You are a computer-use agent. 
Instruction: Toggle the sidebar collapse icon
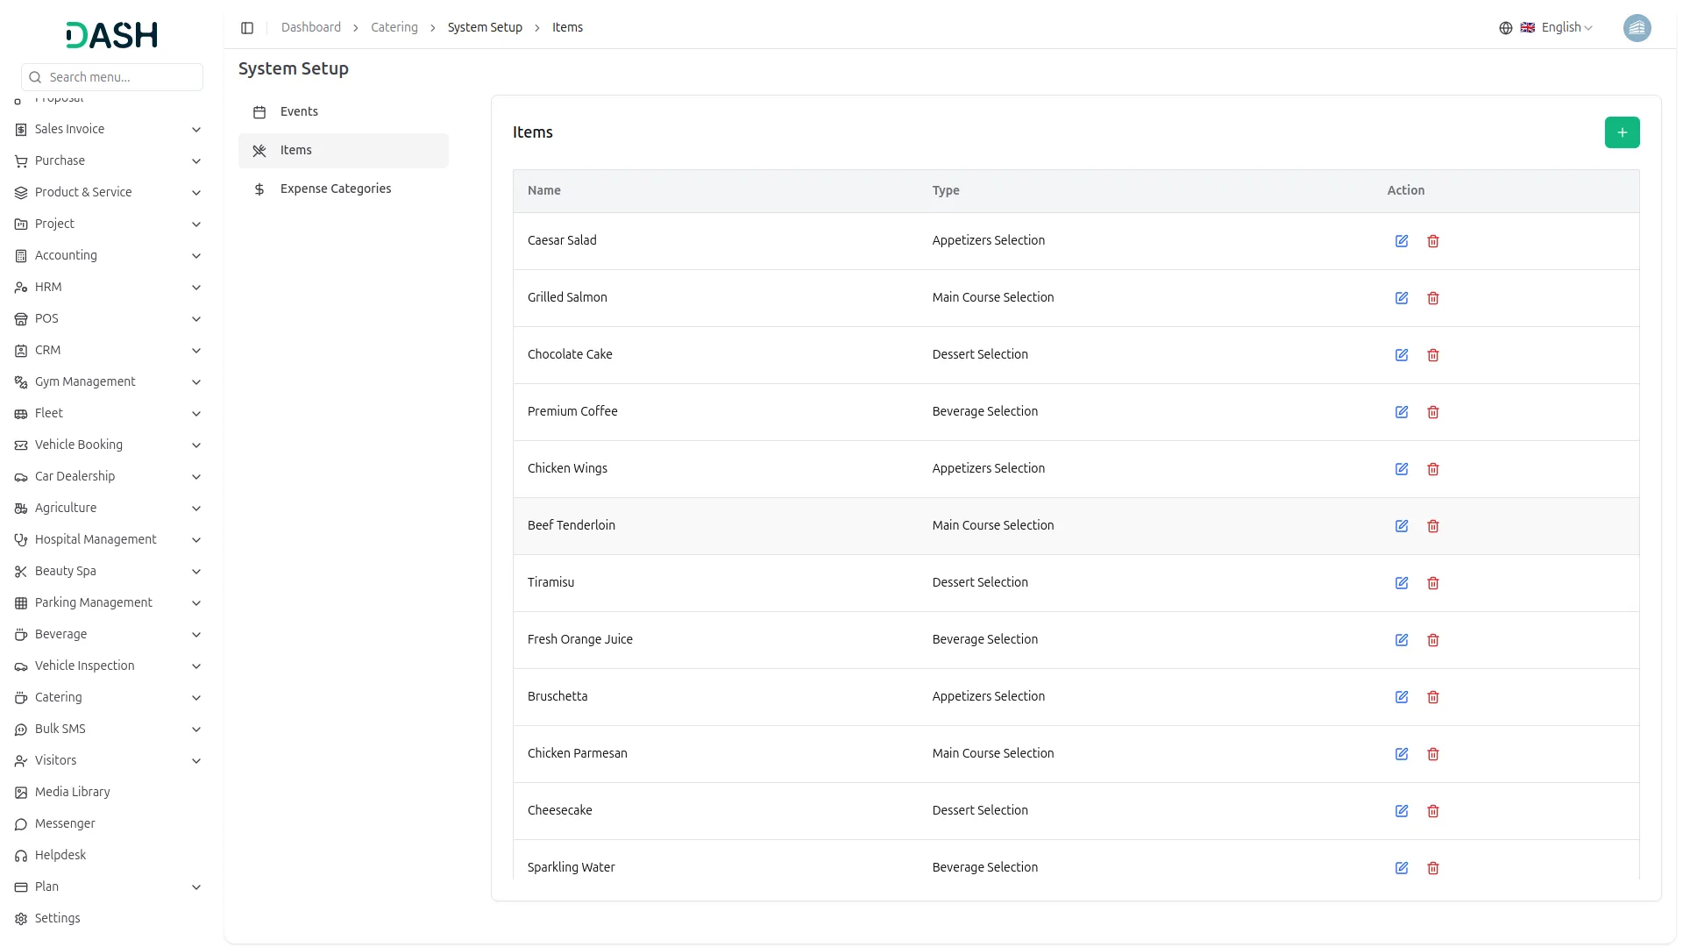[x=247, y=28]
